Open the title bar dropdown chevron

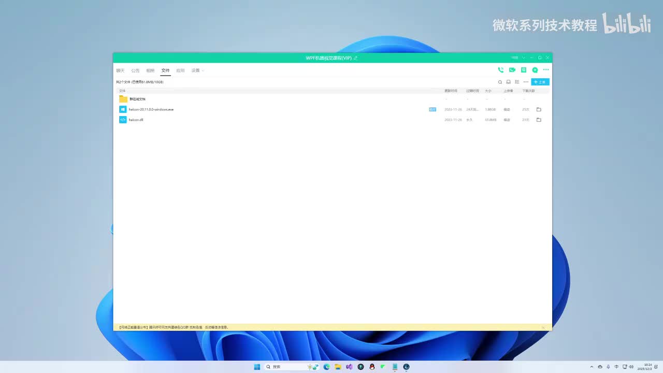click(524, 58)
